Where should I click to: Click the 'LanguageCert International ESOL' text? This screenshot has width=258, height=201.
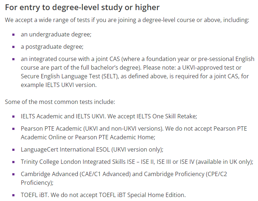click(65, 150)
